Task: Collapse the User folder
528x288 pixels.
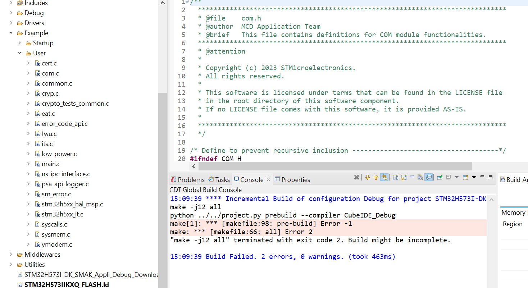Action: [x=19, y=53]
